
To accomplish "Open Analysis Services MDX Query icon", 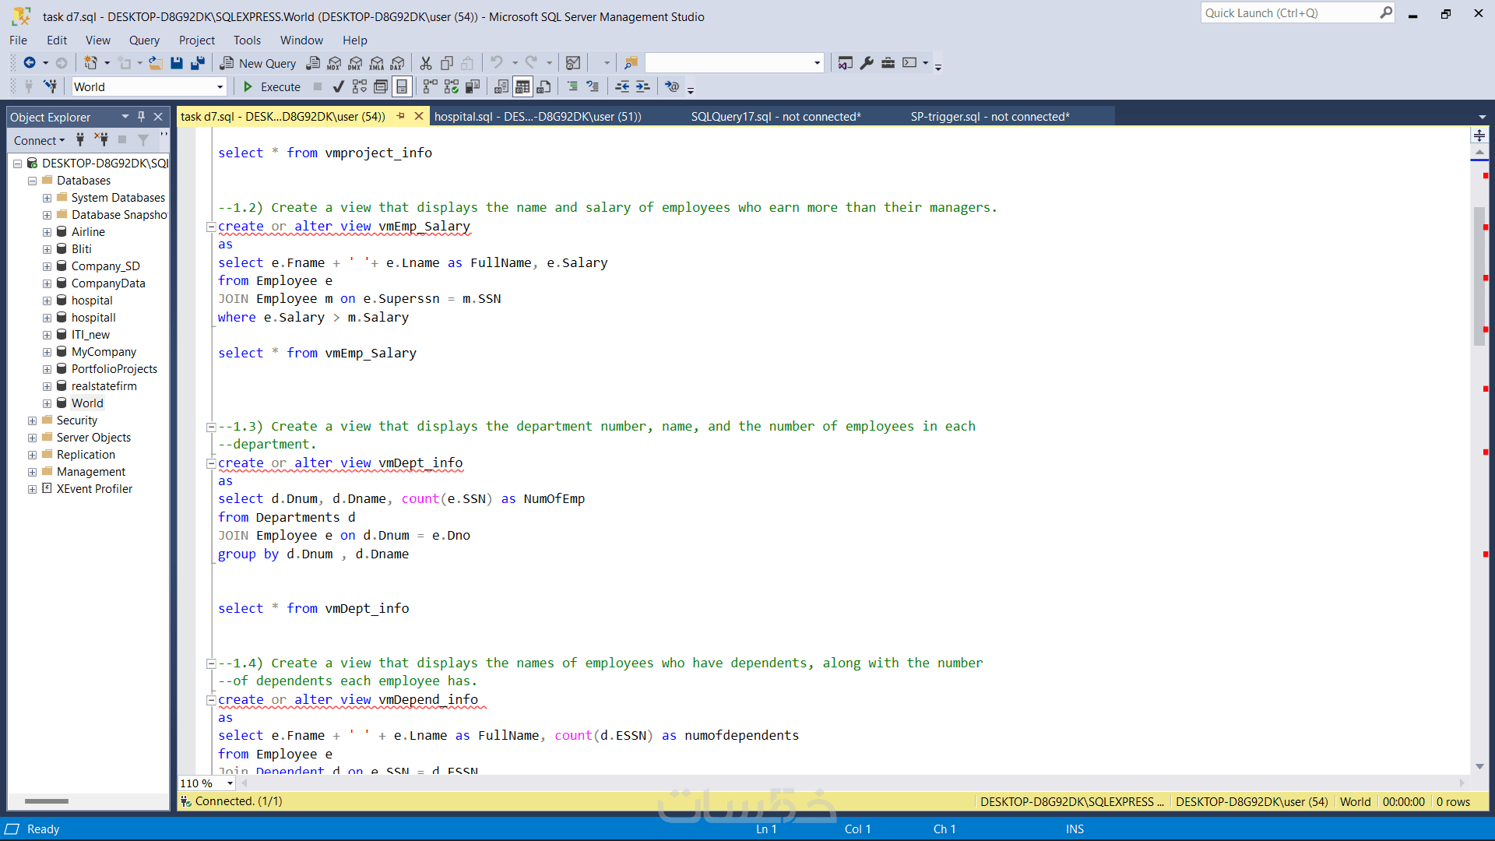I will (334, 63).
